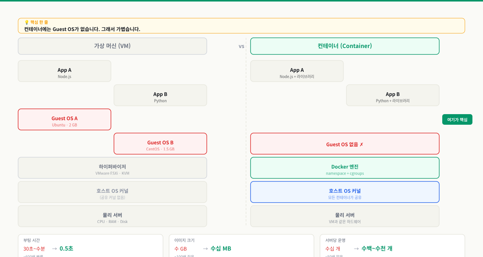Click the 부팅 시간 stat card
The height and width of the screenshot is (257, 483).
coord(91,246)
